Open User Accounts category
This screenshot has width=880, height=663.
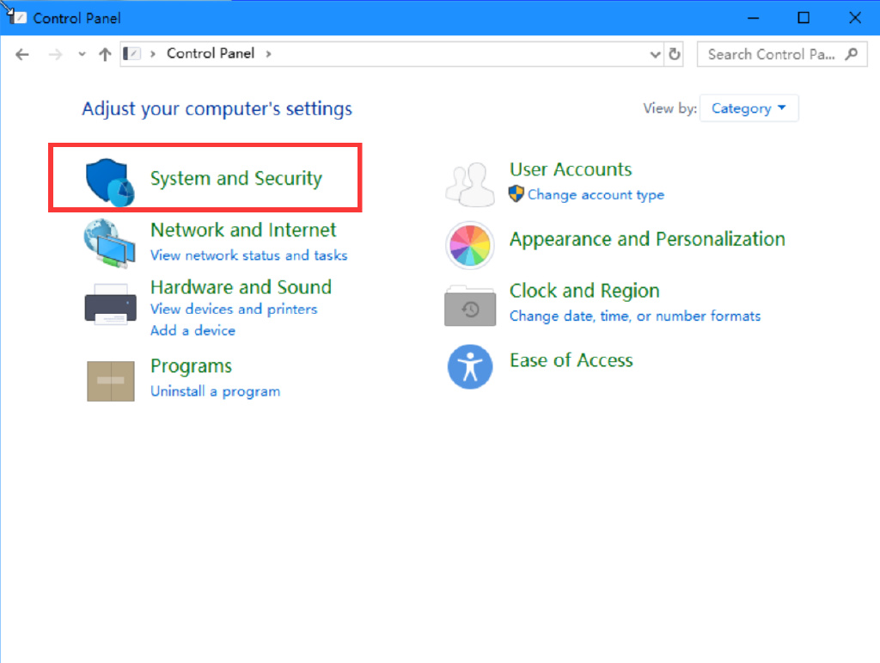tap(571, 169)
